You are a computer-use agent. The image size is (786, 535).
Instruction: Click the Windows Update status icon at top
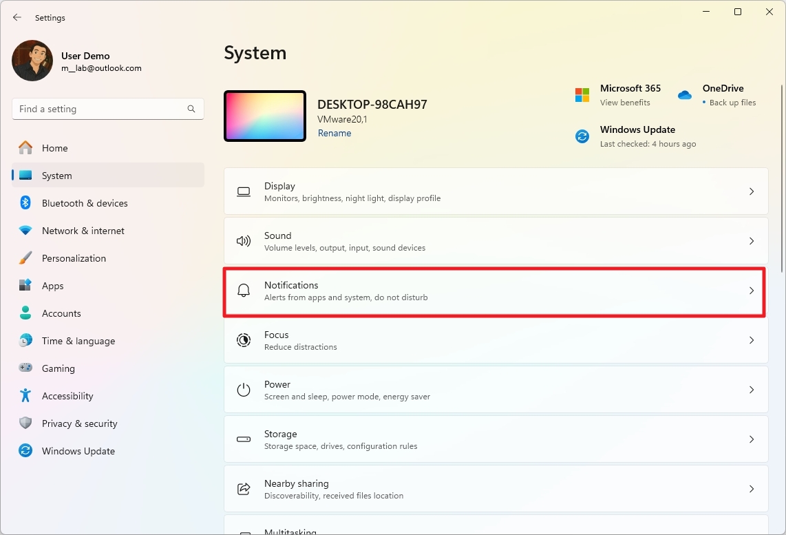click(582, 136)
